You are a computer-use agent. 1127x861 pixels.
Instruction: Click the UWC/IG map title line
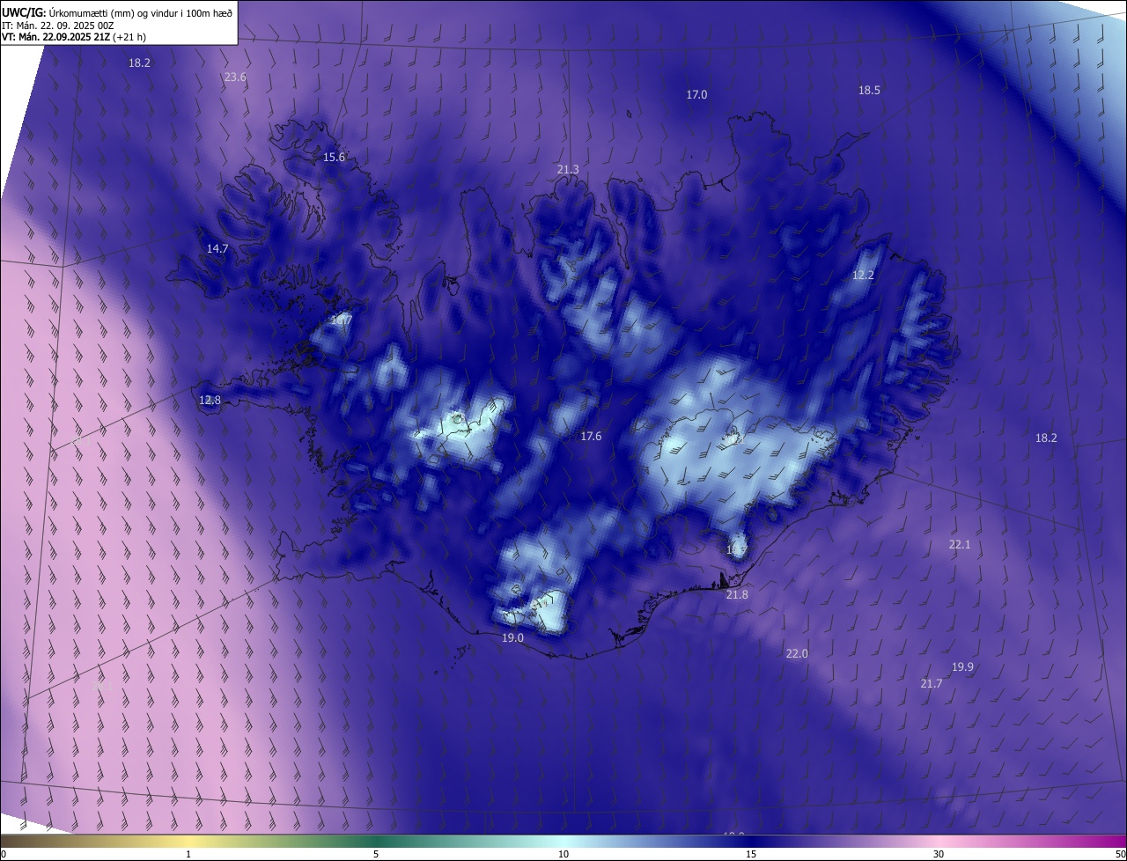coord(117,11)
